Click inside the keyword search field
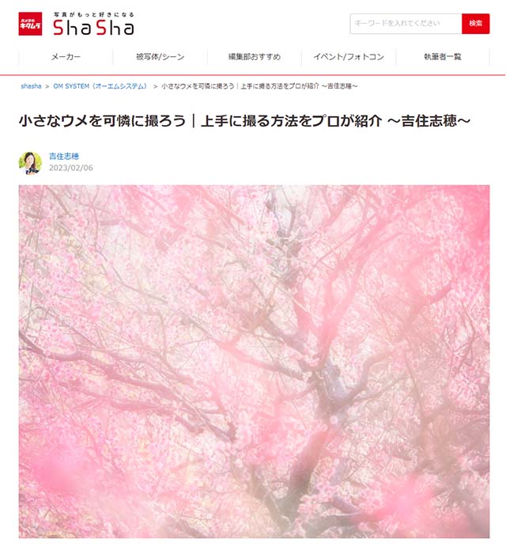Screen dimensions: 506x554 click(406, 24)
